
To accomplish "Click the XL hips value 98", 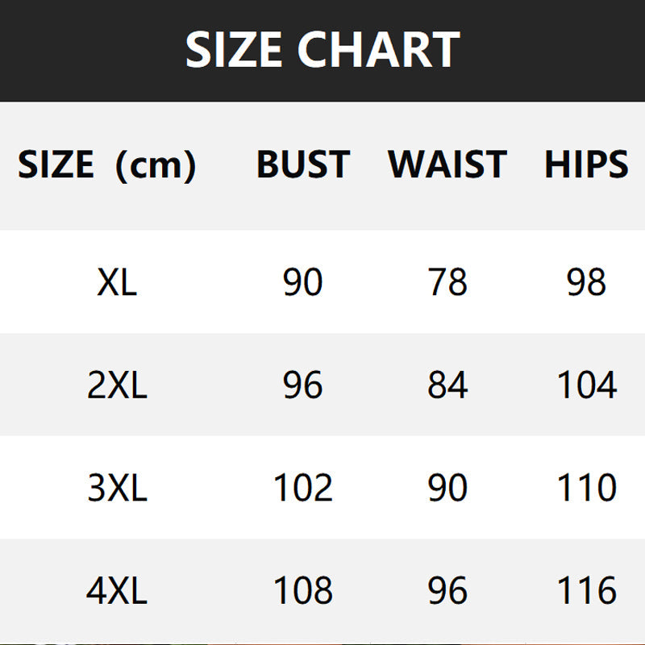I will click(586, 281).
